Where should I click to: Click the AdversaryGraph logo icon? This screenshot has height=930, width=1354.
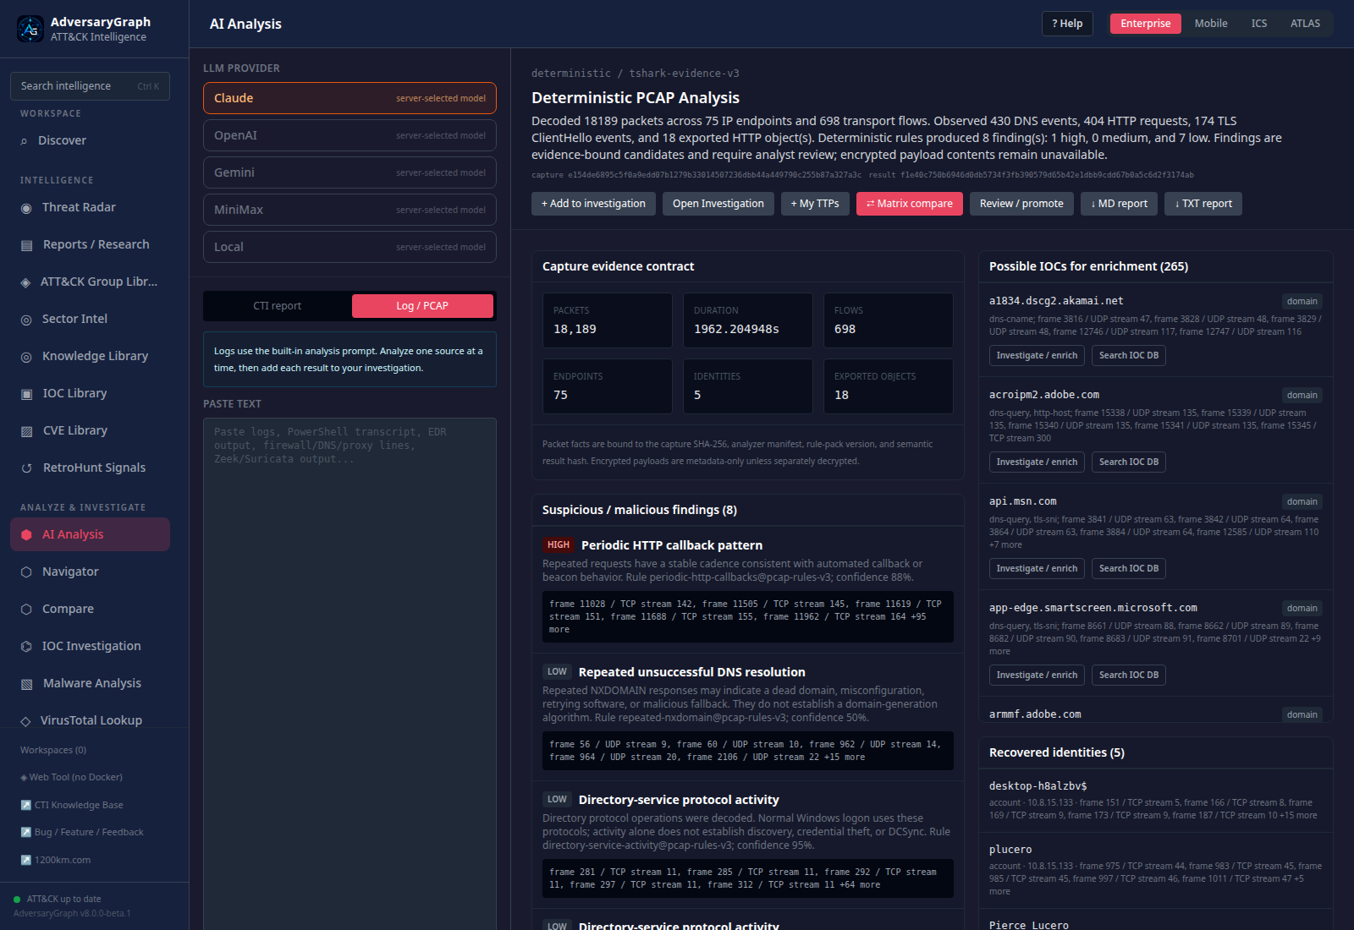[30, 29]
